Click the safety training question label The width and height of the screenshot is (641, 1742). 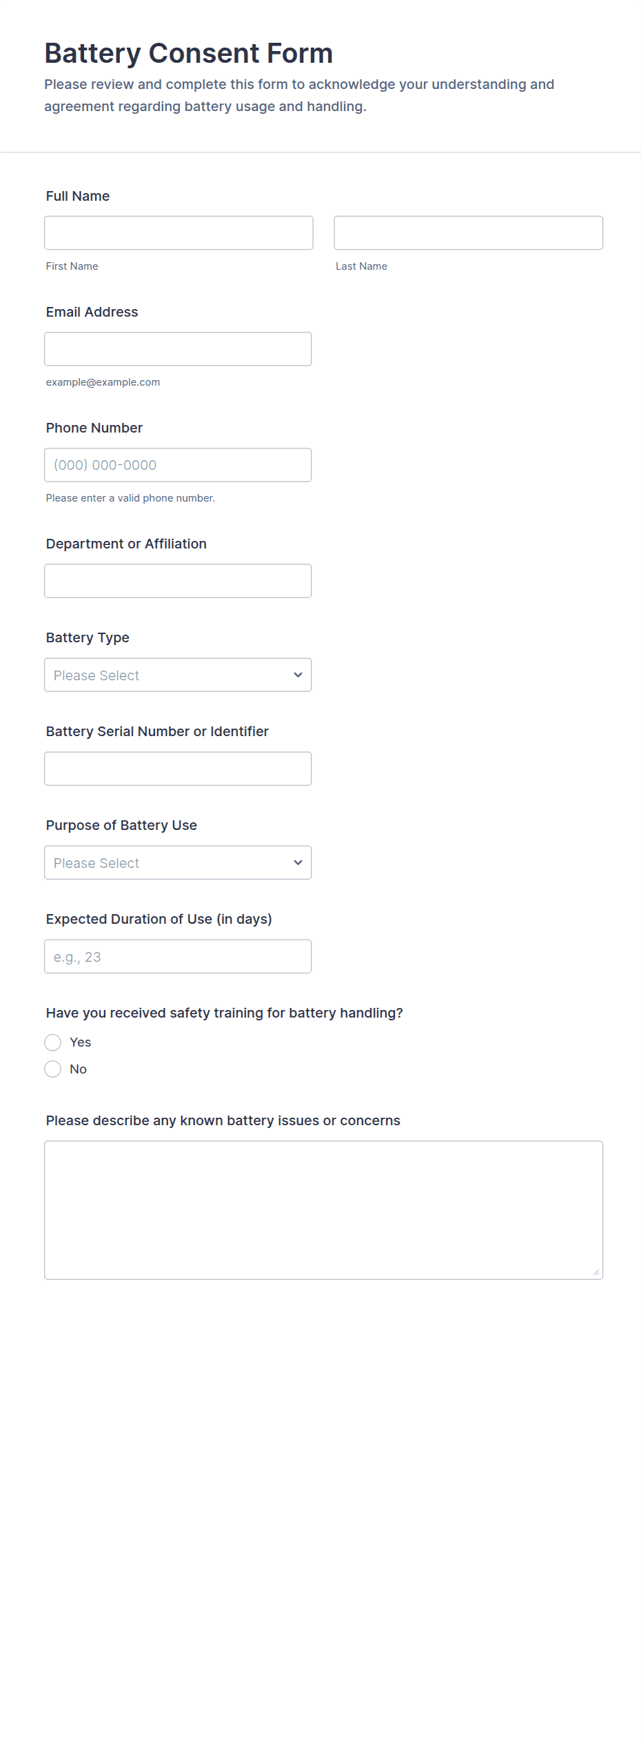pyautogui.click(x=224, y=1013)
